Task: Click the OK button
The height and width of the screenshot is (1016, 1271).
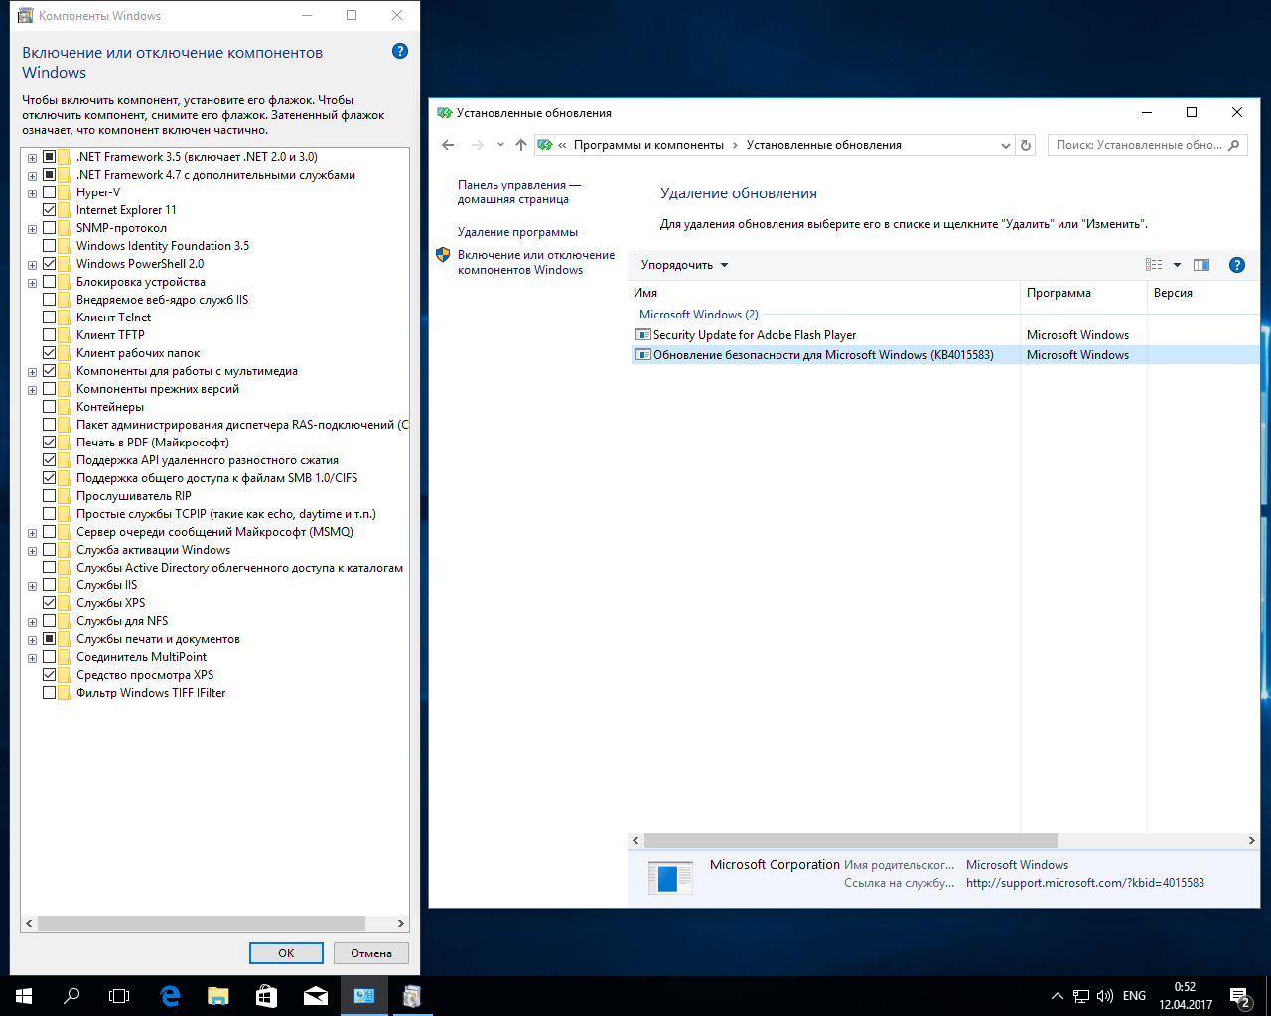Action: click(286, 952)
